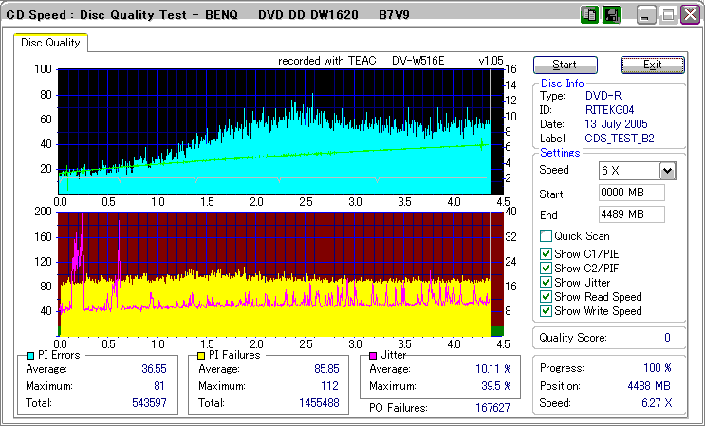Disable Show Jitter checkbox

coord(546,282)
